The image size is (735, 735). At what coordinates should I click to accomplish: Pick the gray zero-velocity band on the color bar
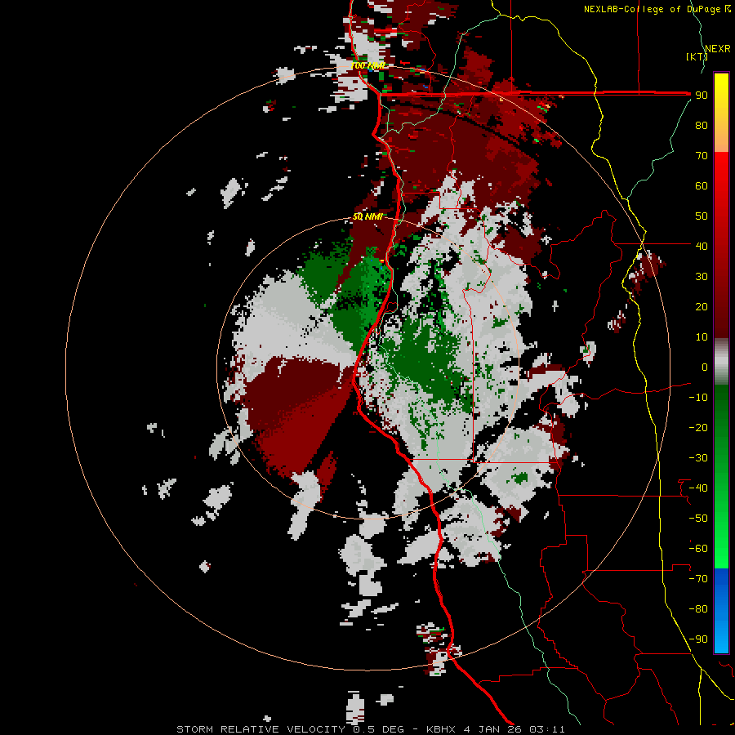721,362
